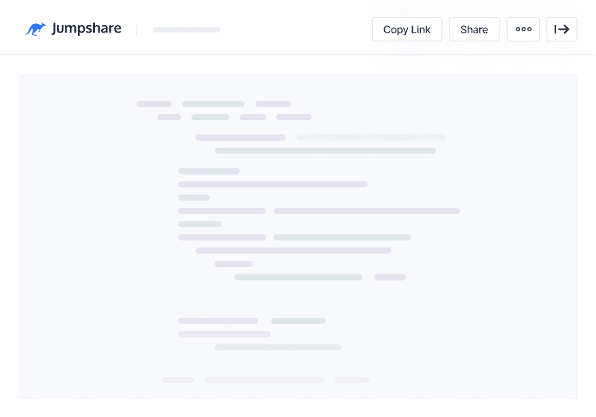Image resolution: width=596 pixels, height=417 pixels.
Task: Click the exit arrow button top right
Action: tap(562, 29)
